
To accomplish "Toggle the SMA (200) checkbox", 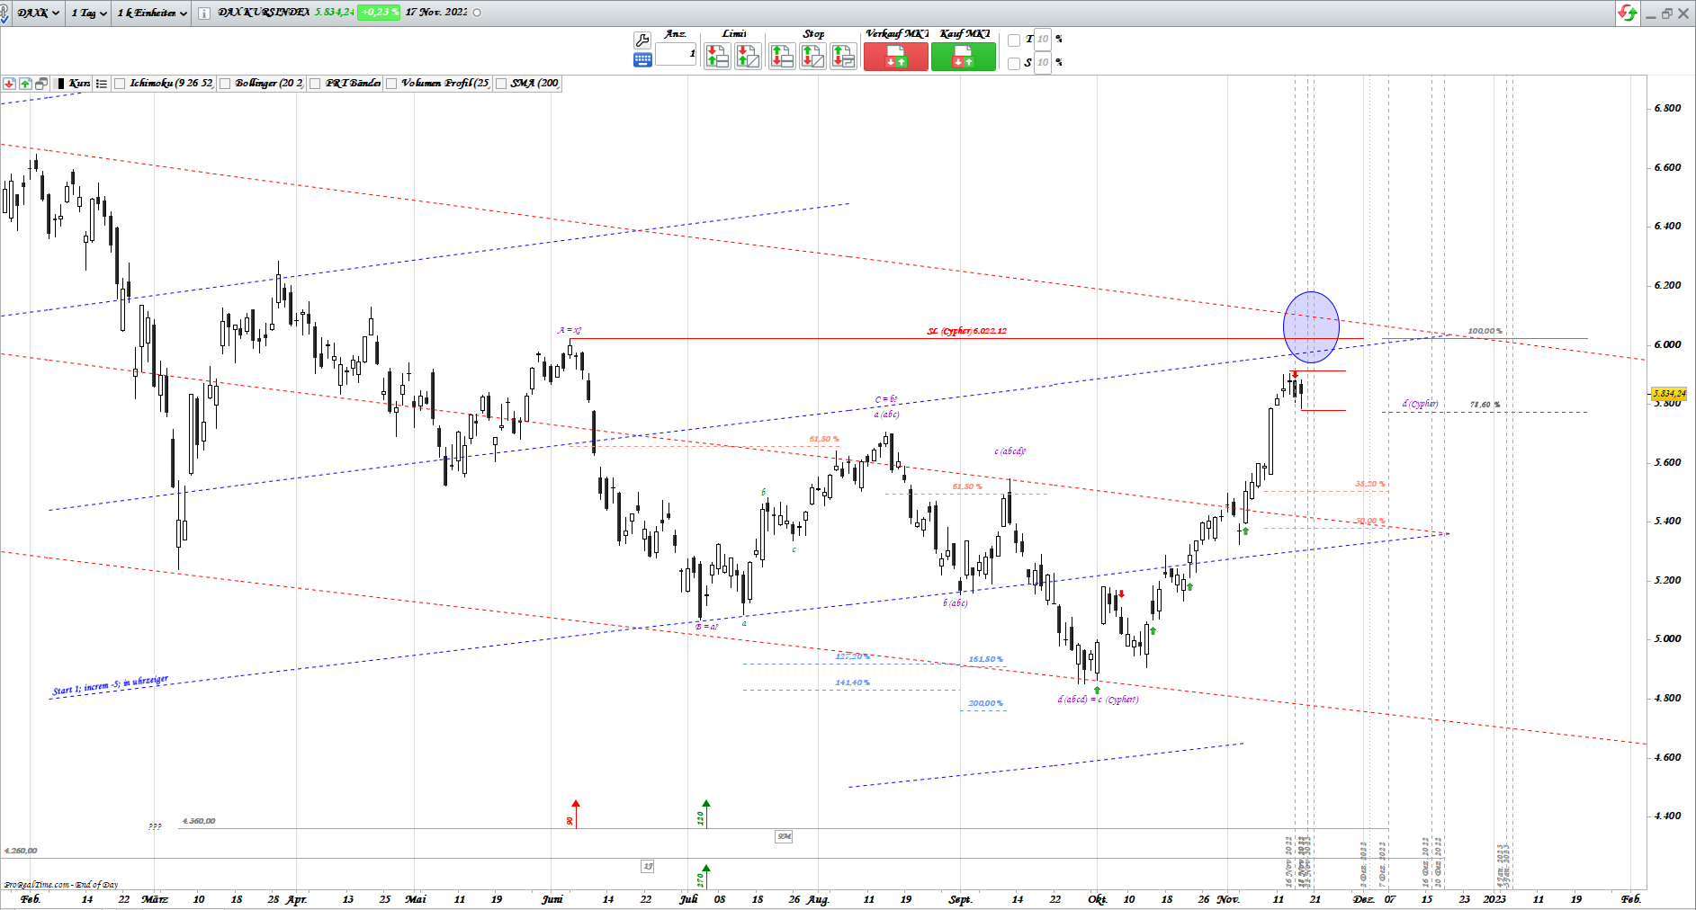I will pyautogui.click(x=501, y=84).
